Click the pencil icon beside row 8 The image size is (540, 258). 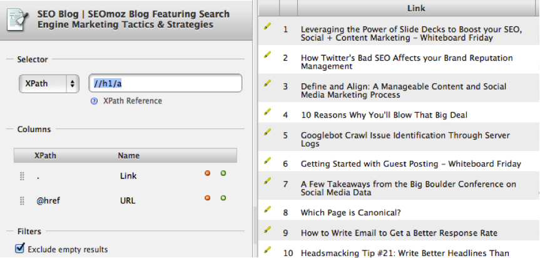click(x=268, y=210)
